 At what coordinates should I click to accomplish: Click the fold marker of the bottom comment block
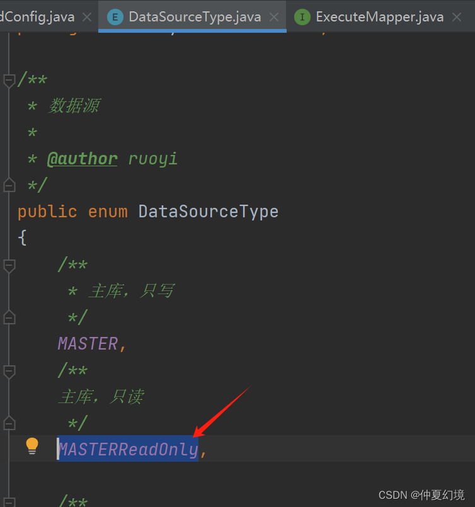pos(9,502)
